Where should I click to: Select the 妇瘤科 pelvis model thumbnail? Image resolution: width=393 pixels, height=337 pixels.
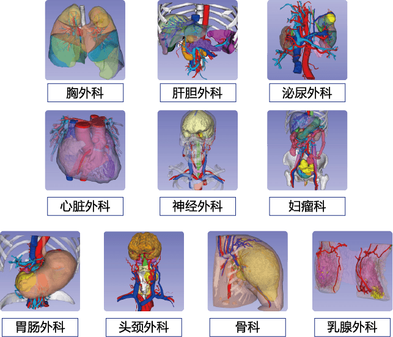(x=307, y=150)
